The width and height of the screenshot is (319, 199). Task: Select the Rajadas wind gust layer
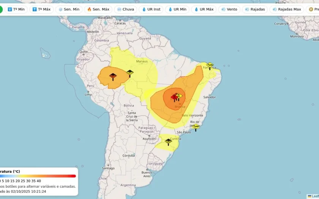255,9
